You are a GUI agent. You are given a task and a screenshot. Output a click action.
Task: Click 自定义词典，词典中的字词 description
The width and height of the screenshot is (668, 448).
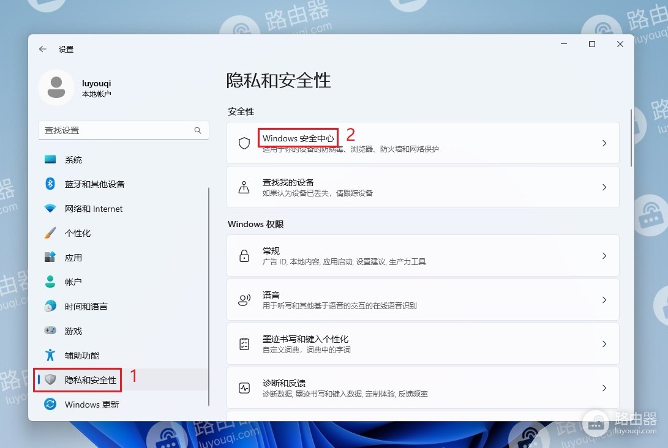tap(306, 349)
